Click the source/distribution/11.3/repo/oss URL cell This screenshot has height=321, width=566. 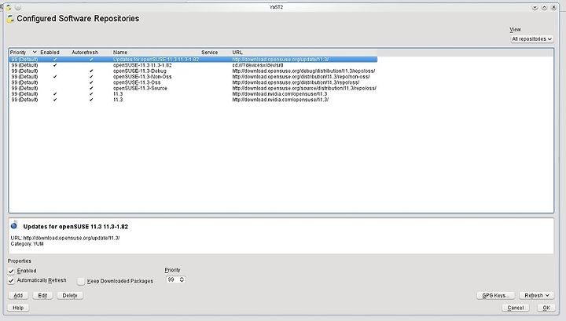tap(304, 88)
